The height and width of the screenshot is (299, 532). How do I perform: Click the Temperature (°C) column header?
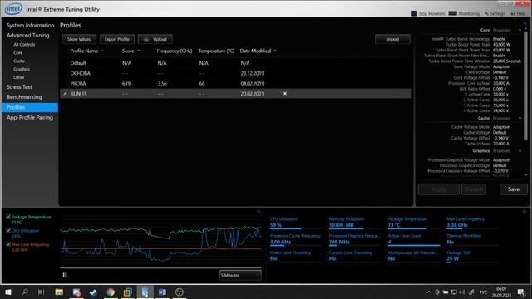tap(216, 51)
